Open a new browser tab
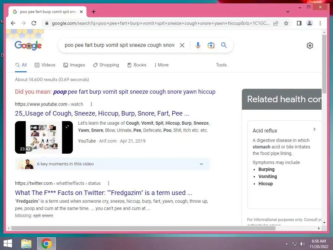Screen dimensions: 333x250 [93, 12]
